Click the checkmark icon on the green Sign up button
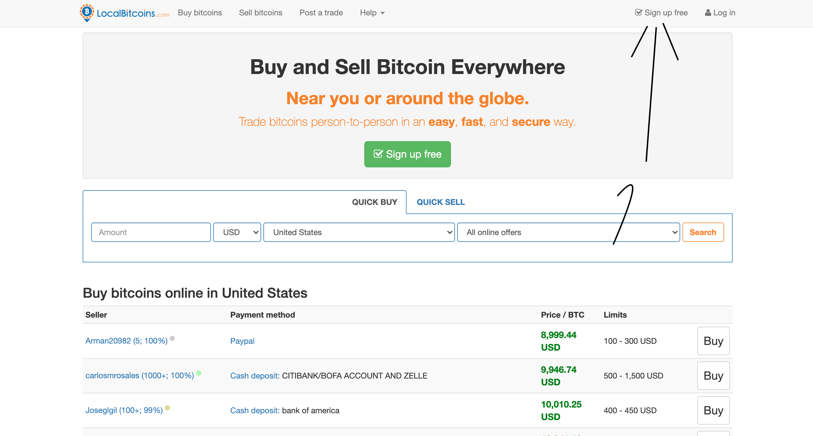This screenshot has height=436, width=813. click(378, 154)
